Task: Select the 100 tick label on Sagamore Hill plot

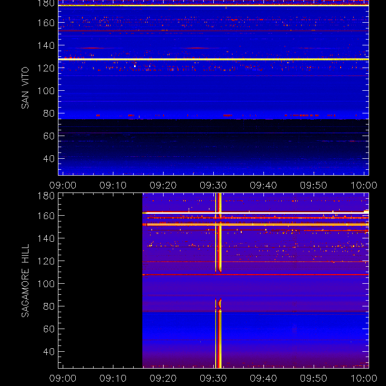Action: point(46,284)
